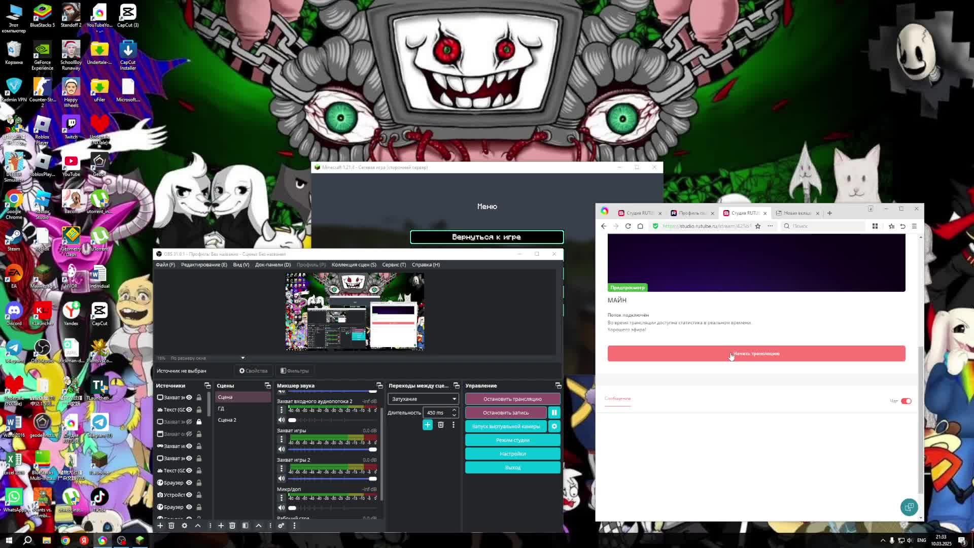This screenshot has width=974, height=548.
Task: Unlock the locked screen capture source
Action: [x=199, y=422]
